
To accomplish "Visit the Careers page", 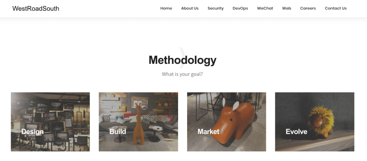I will [308, 8].
